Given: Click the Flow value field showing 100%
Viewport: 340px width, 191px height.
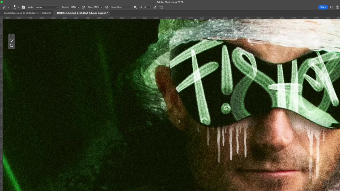Looking at the screenshot, I should [96, 7].
